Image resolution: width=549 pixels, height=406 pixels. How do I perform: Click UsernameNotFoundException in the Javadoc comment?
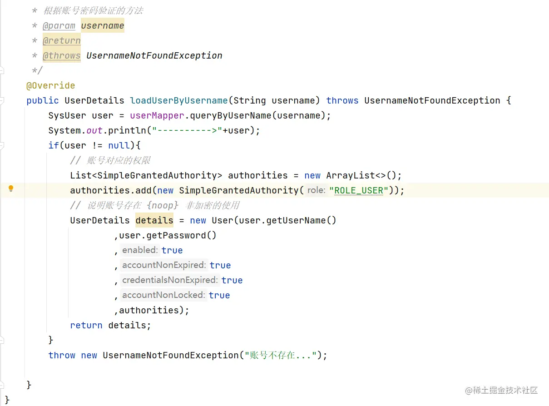[154, 55]
